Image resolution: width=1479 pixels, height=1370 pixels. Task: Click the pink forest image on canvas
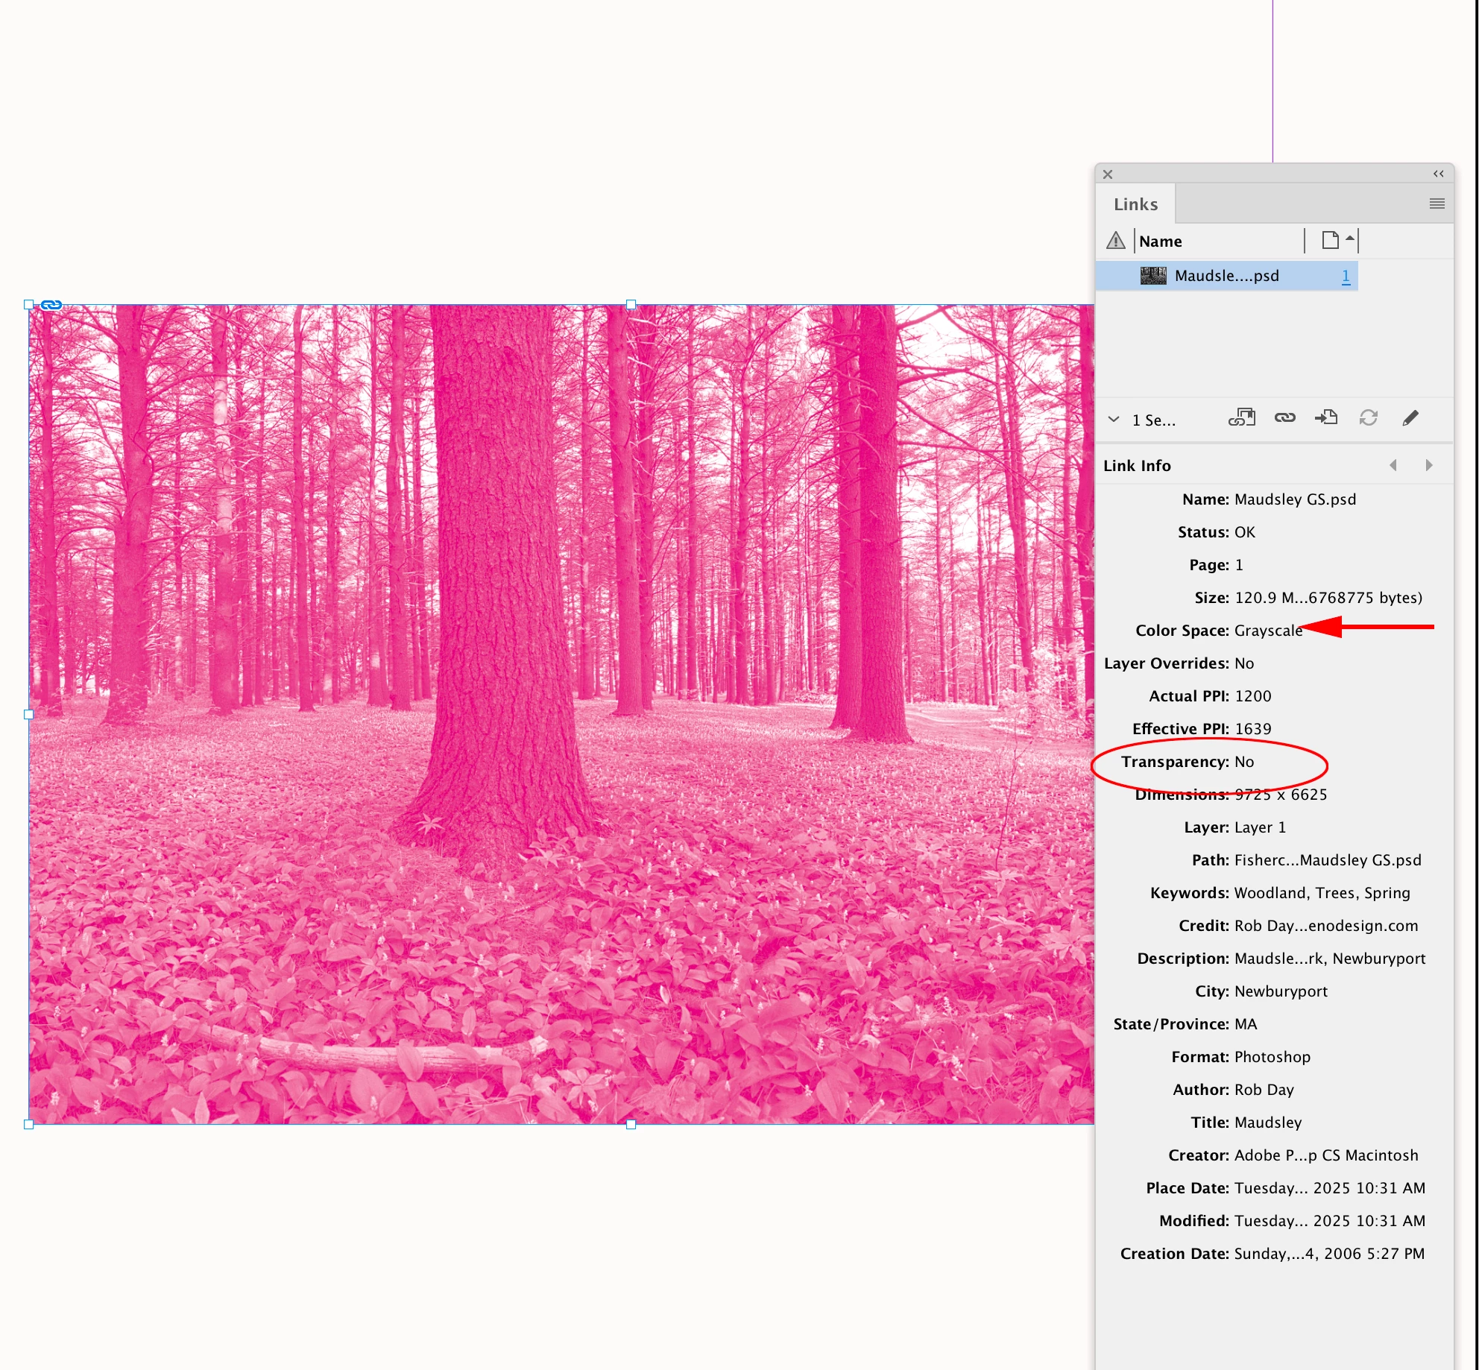(x=559, y=713)
